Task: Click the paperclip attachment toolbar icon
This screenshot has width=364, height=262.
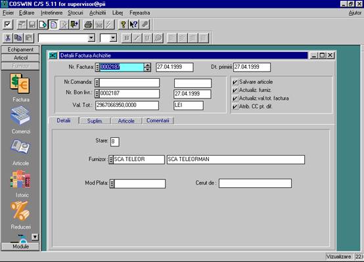Action: pyautogui.click(x=145, y=24)
